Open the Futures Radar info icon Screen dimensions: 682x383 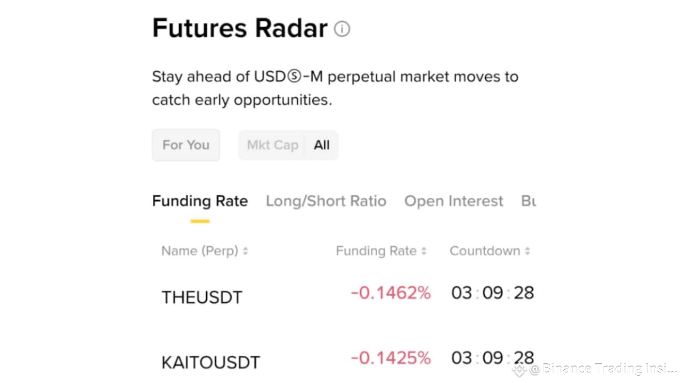(x=342, y=29)
